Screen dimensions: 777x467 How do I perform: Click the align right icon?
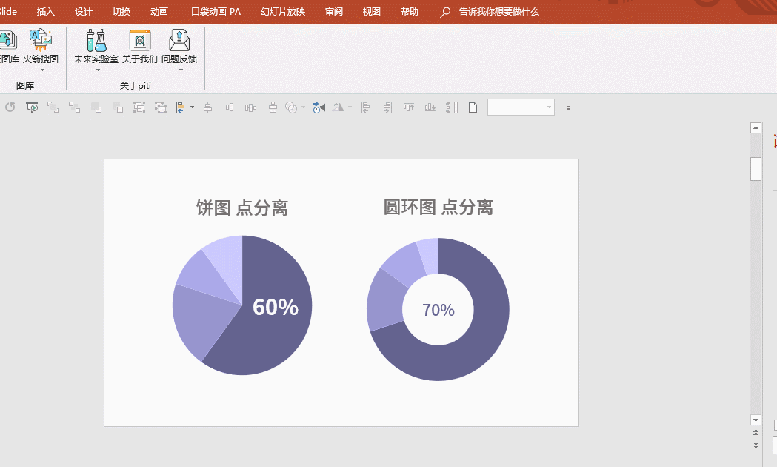tap(387, 107)
